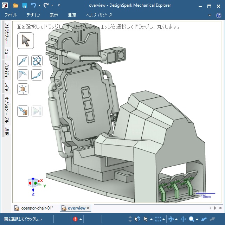Choose the Draft tool guide
Screen dimensions: 225x225
[x=23, y=75]
